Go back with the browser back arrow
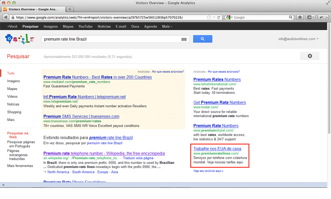This screenshot has height=199, width=331. pyautogui.click(x=6, y=17)
